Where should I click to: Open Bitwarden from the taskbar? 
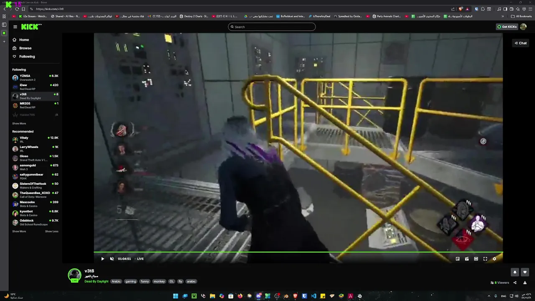tap(304, 296)
